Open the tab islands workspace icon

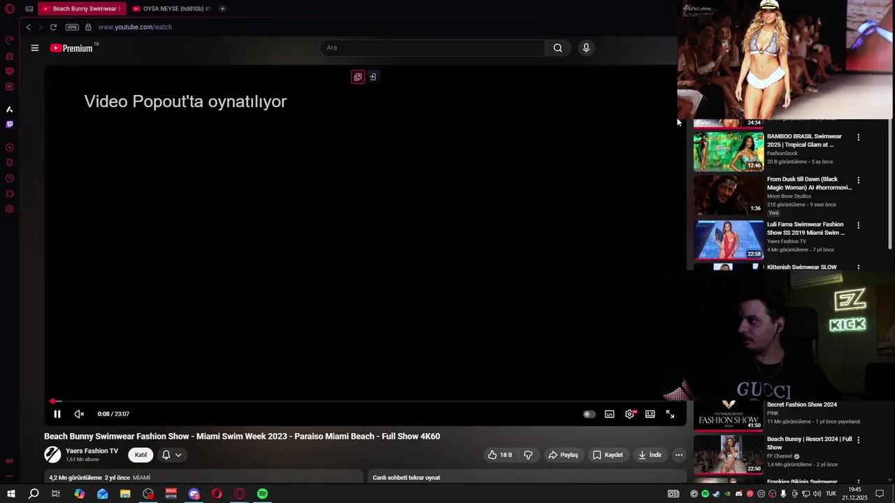[x=29, y=9]
